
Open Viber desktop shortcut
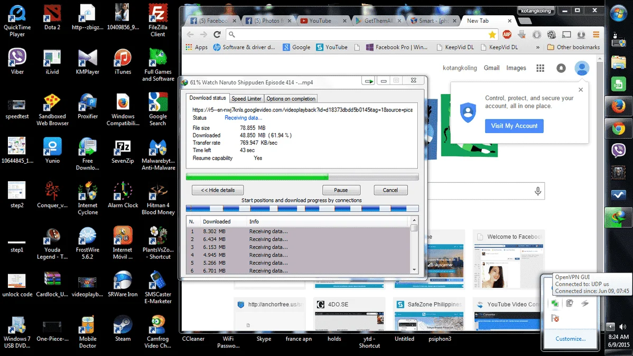17,62
